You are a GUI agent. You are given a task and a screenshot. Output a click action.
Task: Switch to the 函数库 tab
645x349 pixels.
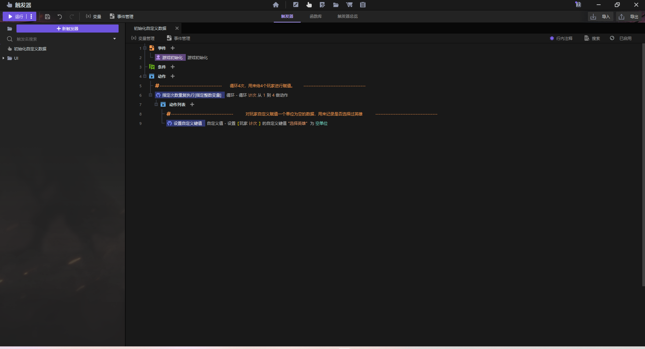316,16
